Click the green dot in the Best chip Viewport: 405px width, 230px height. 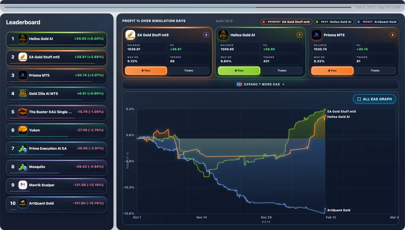point(317,22)
